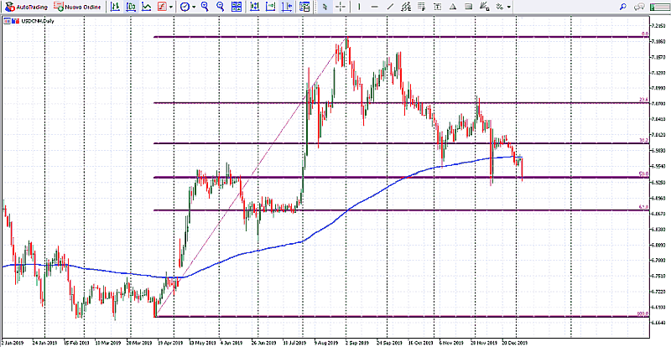Expand the arrows objects dropdown
The image size is (671, 347).
coord(509,7)
